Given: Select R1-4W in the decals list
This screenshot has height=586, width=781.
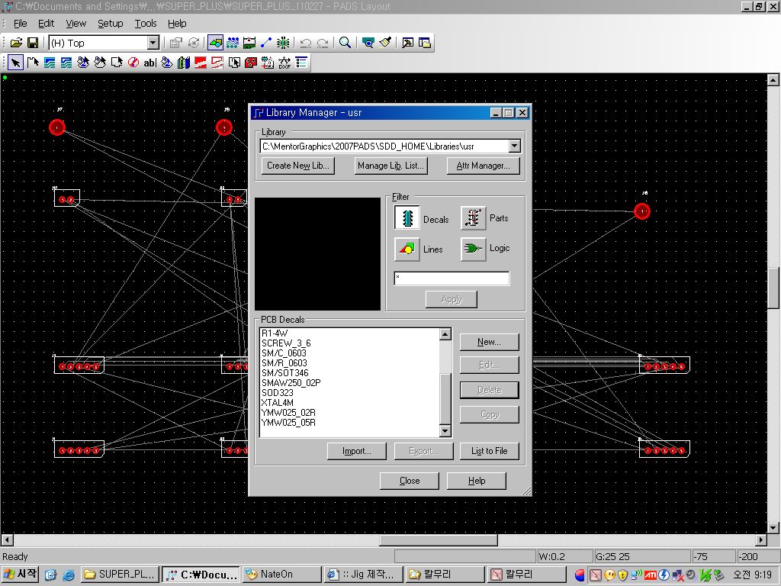Looking at the screenshot, I should [275, 333].
